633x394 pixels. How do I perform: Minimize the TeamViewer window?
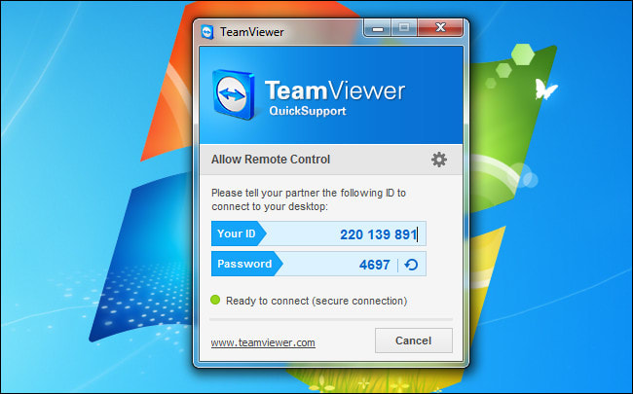378,28
